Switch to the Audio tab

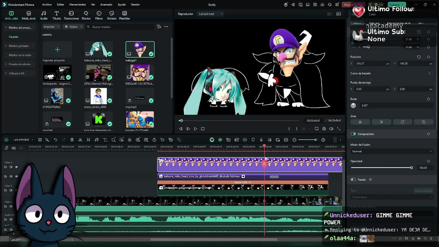[x=44, y=15]
